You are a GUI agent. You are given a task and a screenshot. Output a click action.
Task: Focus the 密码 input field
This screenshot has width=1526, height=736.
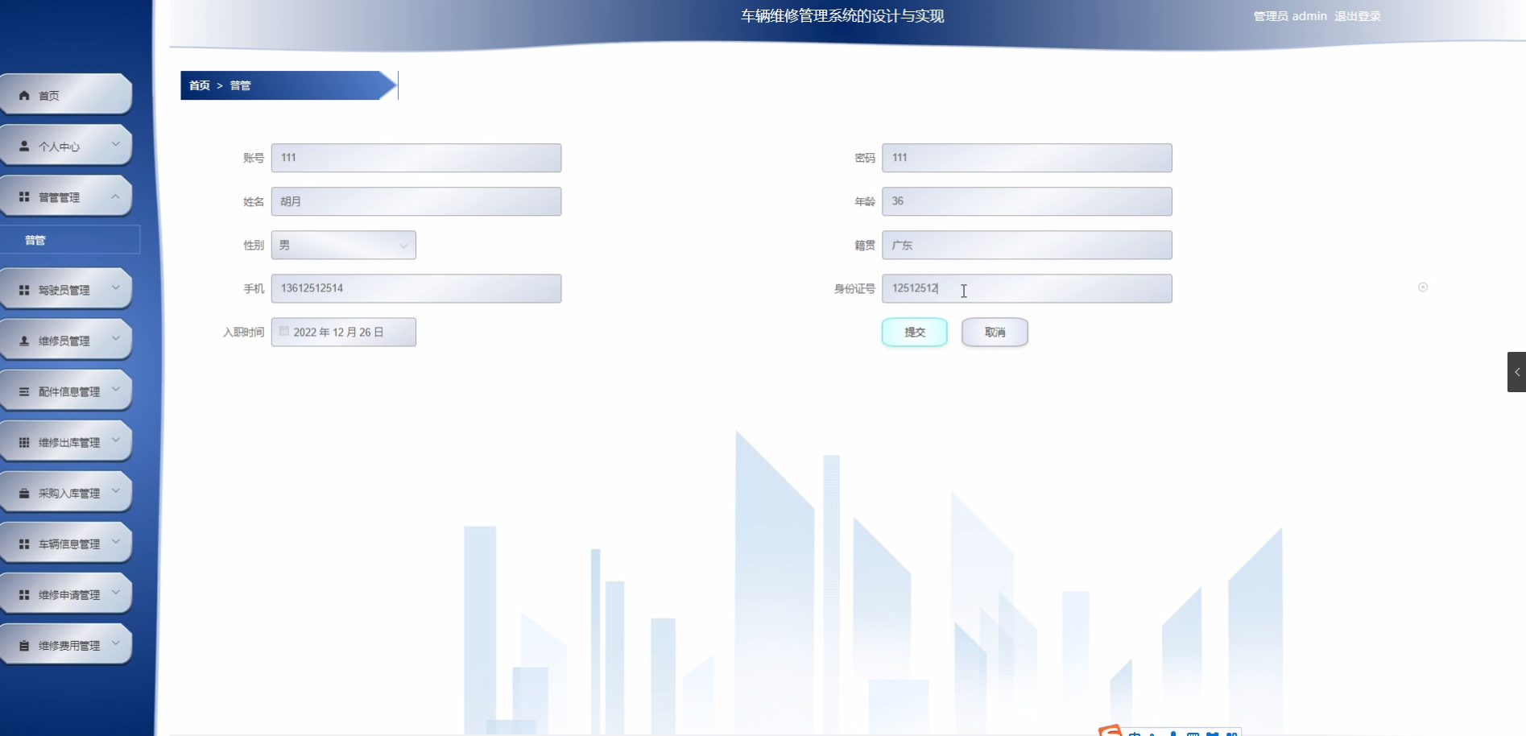1027,158
